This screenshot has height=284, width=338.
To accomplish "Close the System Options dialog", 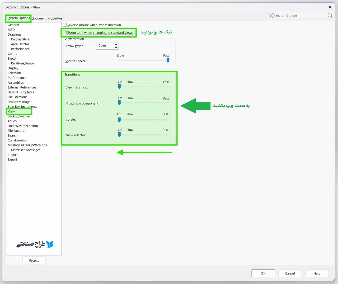I will pyautogui.click(x=330, y=7).
